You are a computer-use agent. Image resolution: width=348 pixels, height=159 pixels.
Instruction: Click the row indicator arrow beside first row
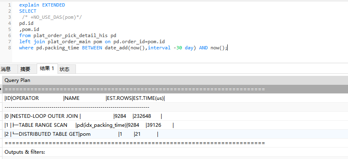[x=1, y=89]
